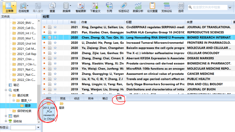Sort by the 标题 title column header
Screen dimensions: 235x132
click(155, 22)
